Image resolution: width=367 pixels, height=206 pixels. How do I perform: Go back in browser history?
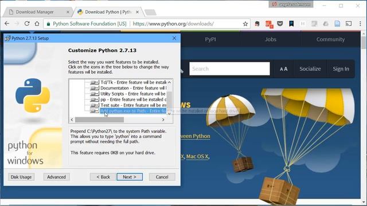[x=7, y=23]
